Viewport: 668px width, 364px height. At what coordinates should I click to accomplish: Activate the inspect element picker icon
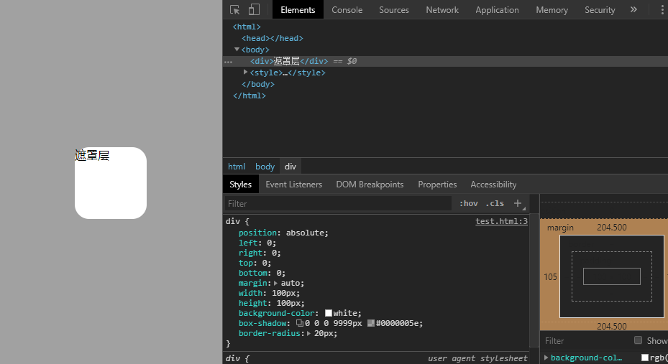click(234, 9)
